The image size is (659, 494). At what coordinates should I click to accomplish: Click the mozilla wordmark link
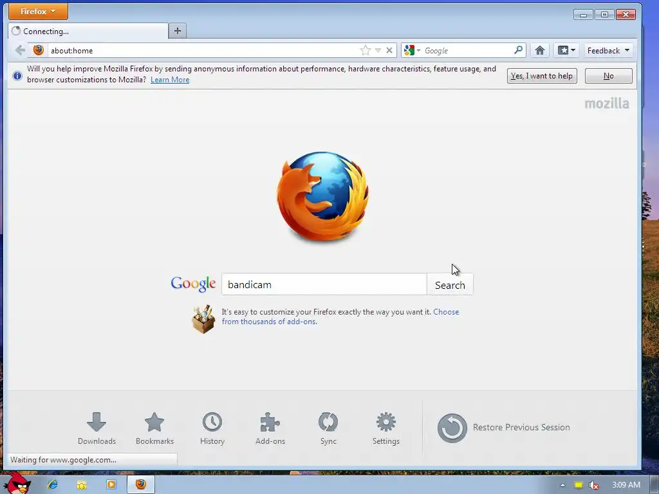pyautogui.click(x=607, y=104)
